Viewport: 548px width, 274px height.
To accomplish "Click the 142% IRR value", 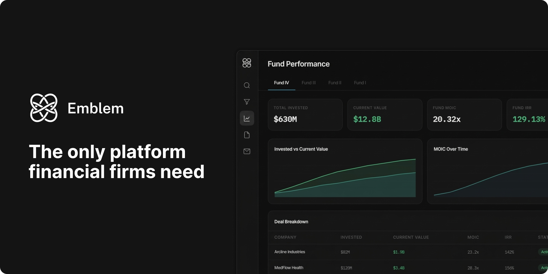I will [x=509, y=252].
